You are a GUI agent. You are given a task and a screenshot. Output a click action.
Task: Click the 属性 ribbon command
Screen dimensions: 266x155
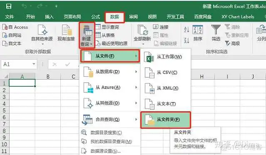161,35
